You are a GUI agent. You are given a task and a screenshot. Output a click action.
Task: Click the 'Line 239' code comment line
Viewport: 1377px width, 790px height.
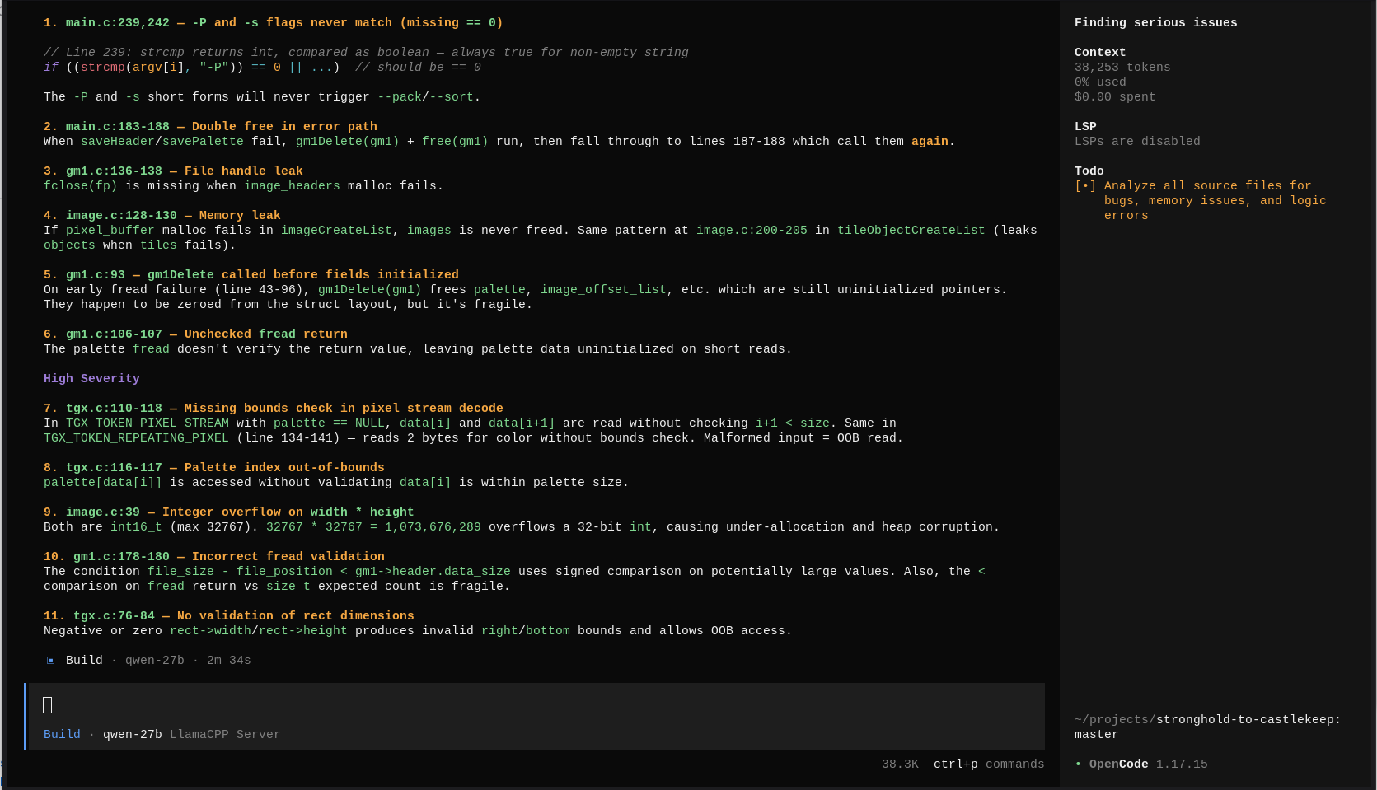(x=366, y=53)
